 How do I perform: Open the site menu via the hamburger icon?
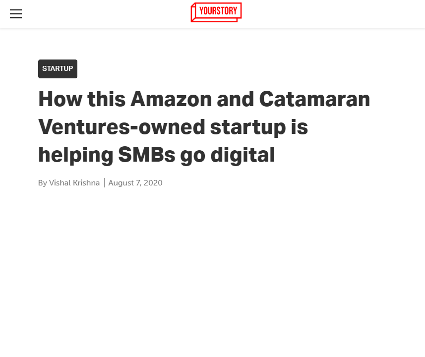click(15, 13)
